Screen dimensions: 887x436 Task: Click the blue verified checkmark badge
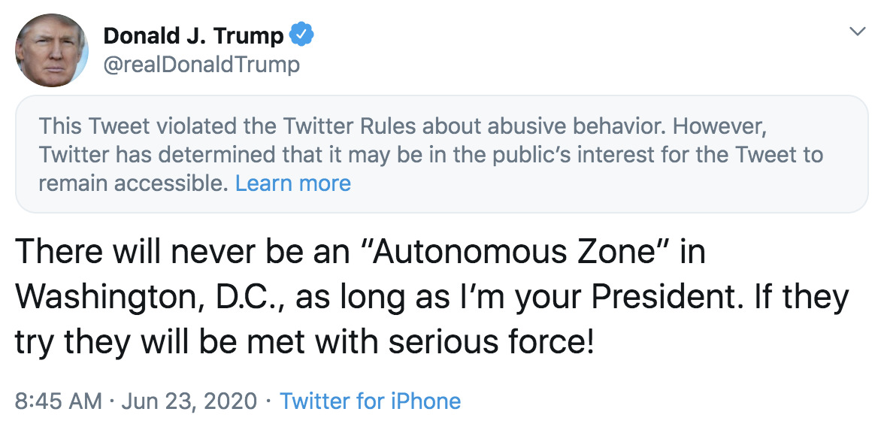[x=302, y=35]
